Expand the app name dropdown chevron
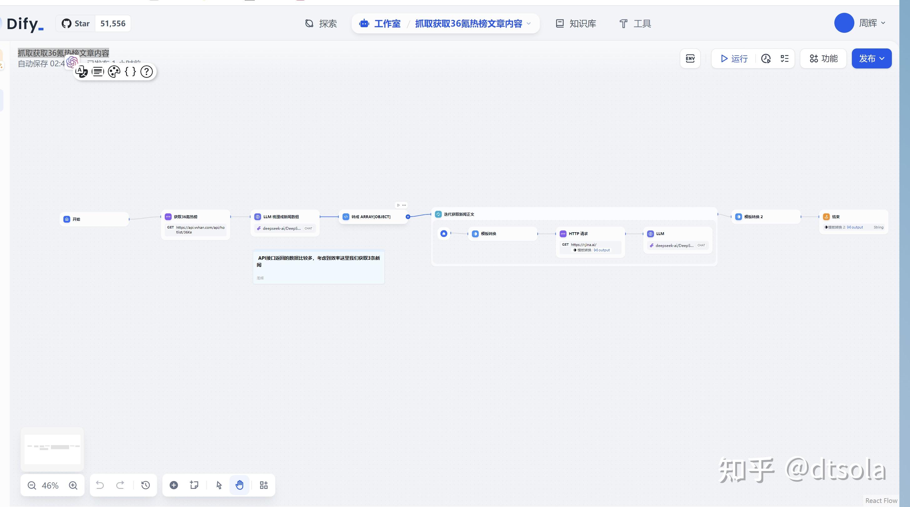910x507 pixels. [529, 24]
